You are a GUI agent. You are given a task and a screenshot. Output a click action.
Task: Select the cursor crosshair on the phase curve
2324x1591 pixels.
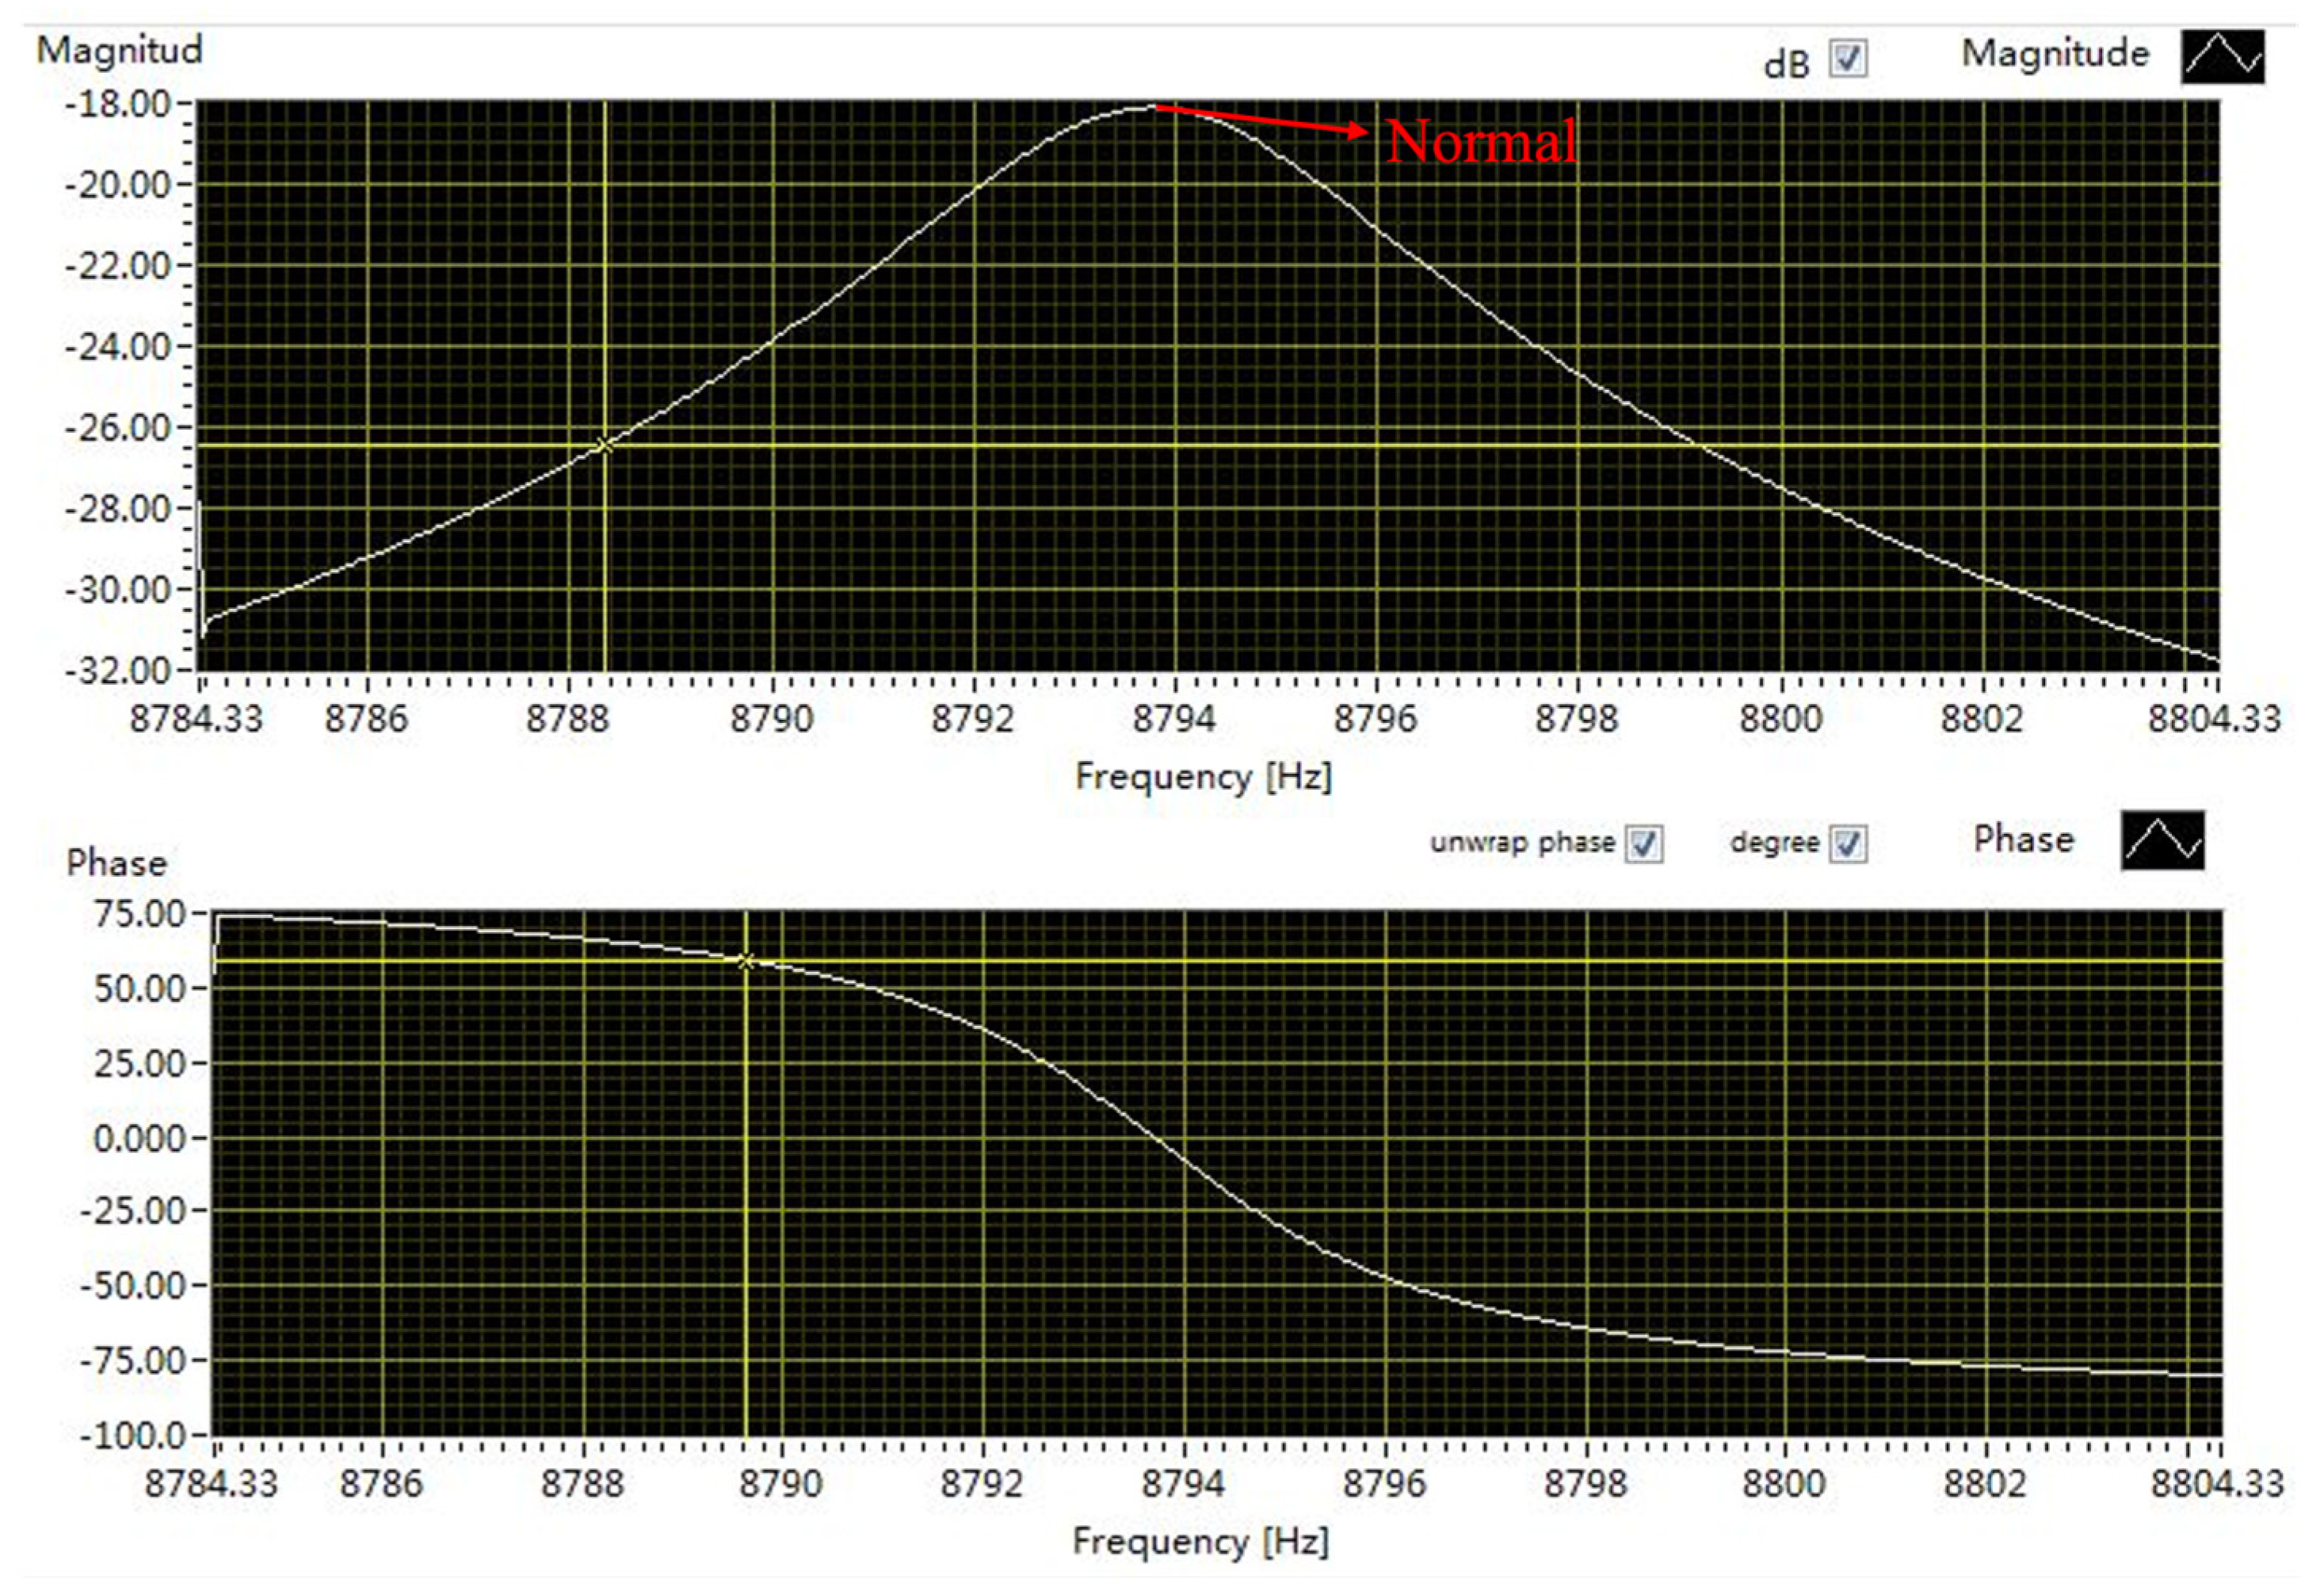(x=746, y=962)
